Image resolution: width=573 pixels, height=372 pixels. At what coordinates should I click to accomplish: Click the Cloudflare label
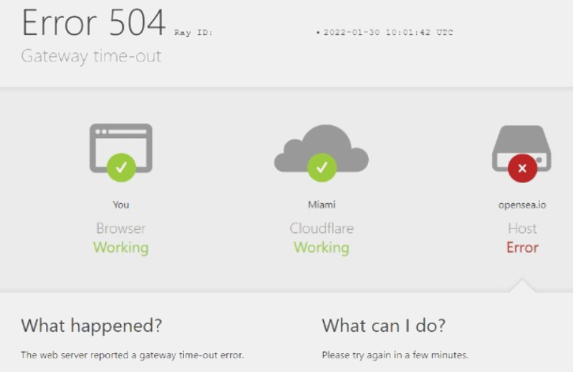pos(322,228)
